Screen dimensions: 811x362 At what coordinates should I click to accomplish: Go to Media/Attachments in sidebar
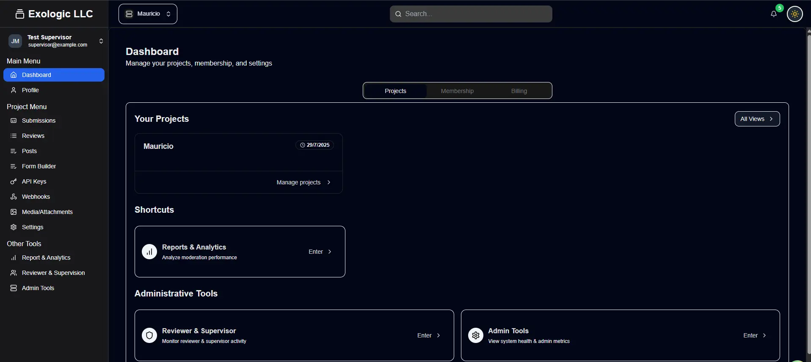point(47,212)
